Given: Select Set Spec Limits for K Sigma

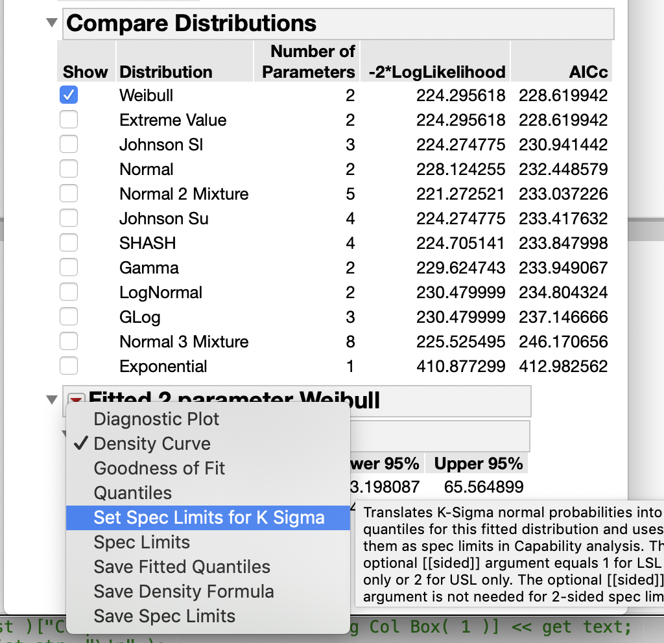Looking at the screenshot, I should 209,518.
